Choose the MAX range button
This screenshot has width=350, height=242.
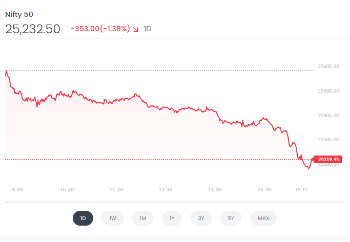[x=263, y=218]
